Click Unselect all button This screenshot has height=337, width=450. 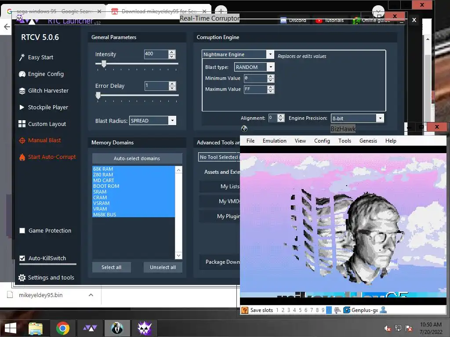[x=163, y=267]
